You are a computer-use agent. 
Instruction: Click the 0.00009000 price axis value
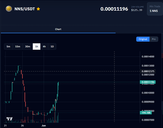tap(148, 102)
